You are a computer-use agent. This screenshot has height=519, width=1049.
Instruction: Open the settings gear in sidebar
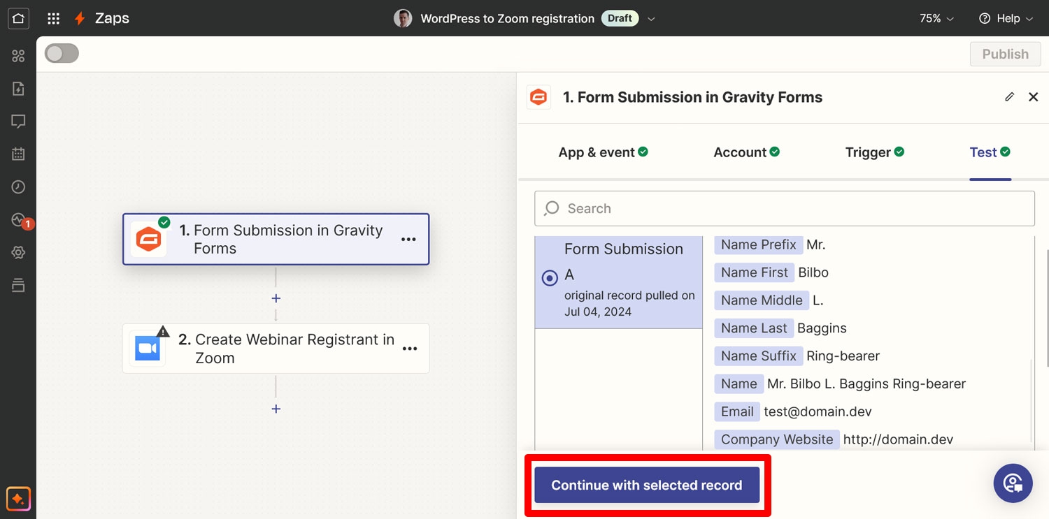18,252
